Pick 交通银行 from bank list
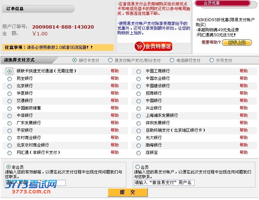 [x=9, y=101]
